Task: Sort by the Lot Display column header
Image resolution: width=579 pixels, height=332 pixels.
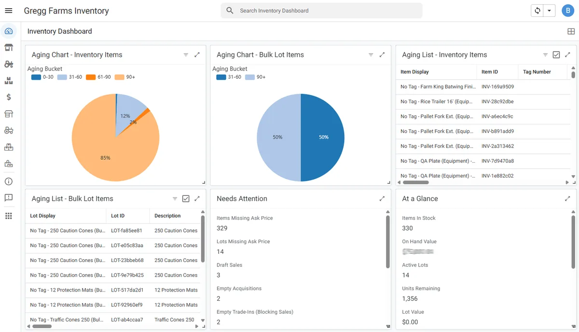Action: (x=42, y=216)
